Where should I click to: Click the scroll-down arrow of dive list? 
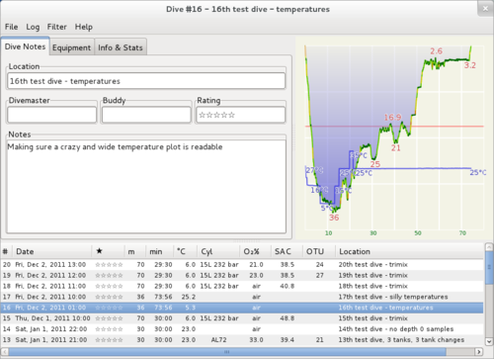pos(489,341)
